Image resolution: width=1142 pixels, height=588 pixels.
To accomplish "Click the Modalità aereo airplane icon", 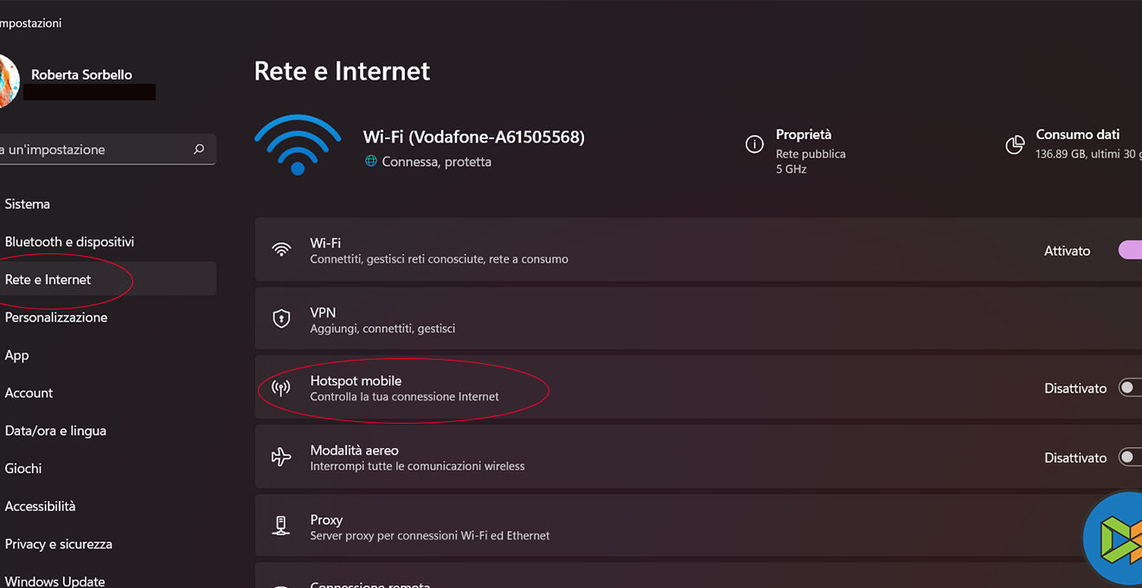I will (281, 457).
